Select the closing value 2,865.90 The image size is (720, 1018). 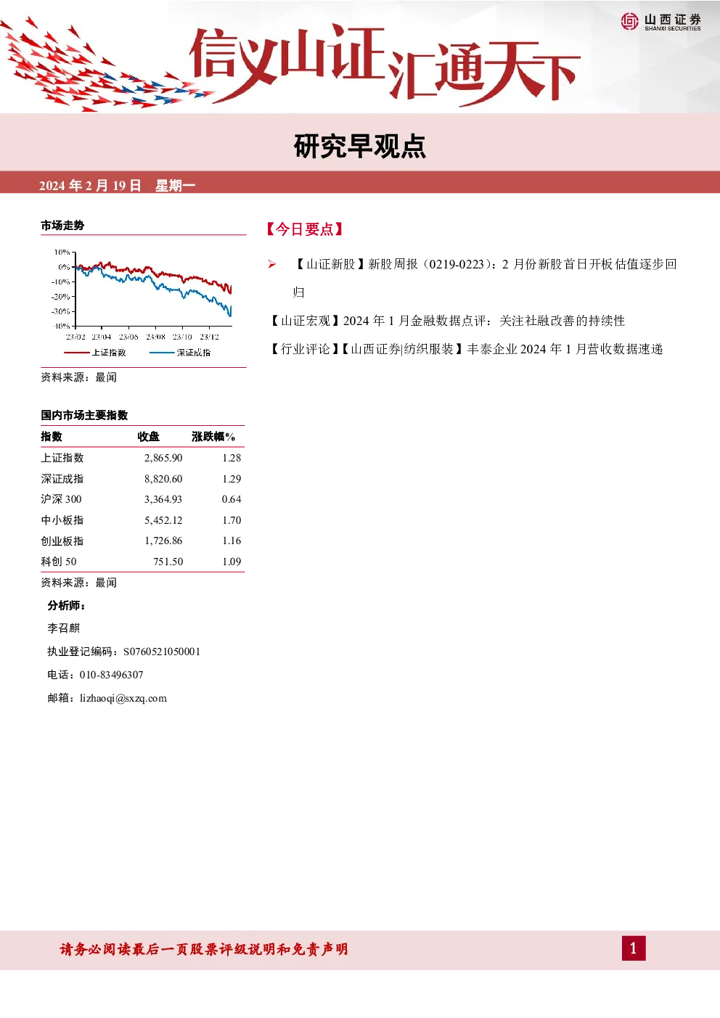[x=163, y=458]
